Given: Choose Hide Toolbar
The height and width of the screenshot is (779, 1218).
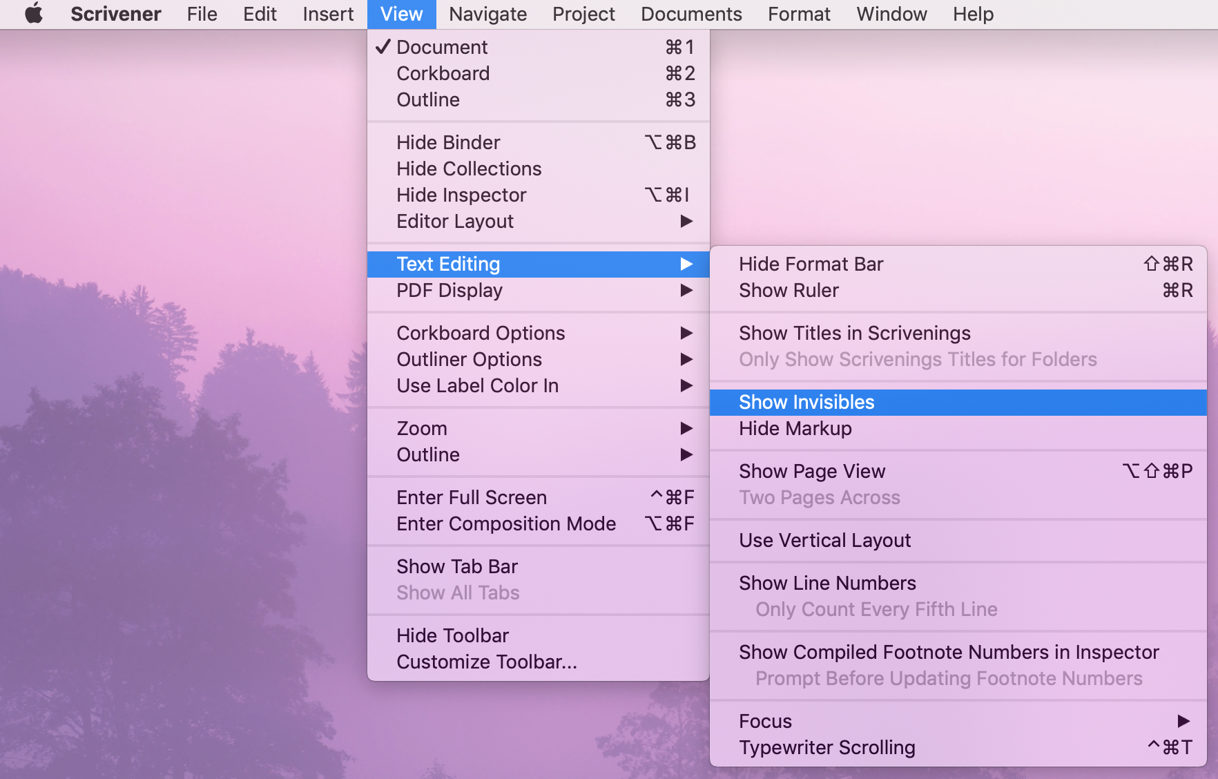Looking at the screenshot, I should (539, 635).
